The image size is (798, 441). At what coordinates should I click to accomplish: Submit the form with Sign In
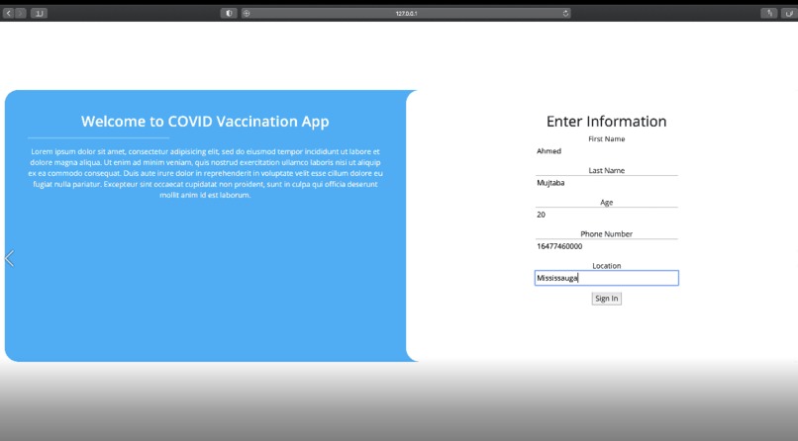[606, 299]
